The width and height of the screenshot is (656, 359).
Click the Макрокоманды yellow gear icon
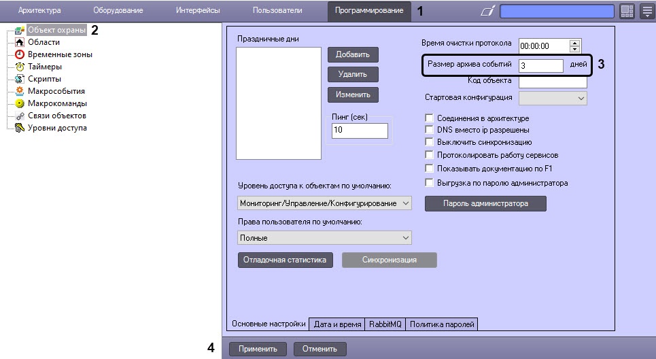20,103
